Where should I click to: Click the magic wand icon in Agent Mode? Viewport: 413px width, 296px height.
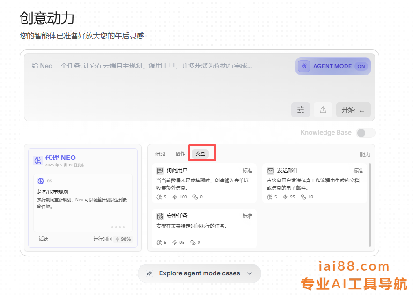304,66
